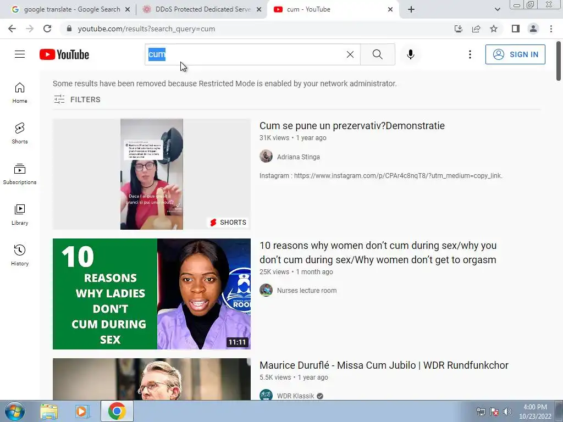Click the address bar URL
563x422 pixels.
point(146,29)
